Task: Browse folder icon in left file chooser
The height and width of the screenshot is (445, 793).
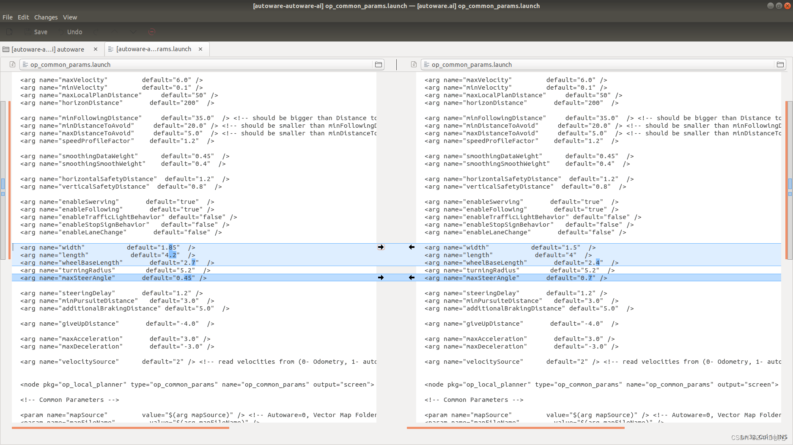Action: 379,64
